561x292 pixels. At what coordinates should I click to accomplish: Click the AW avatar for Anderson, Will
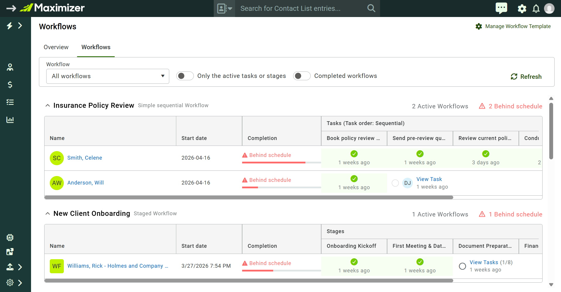click(x=57, y=183)
